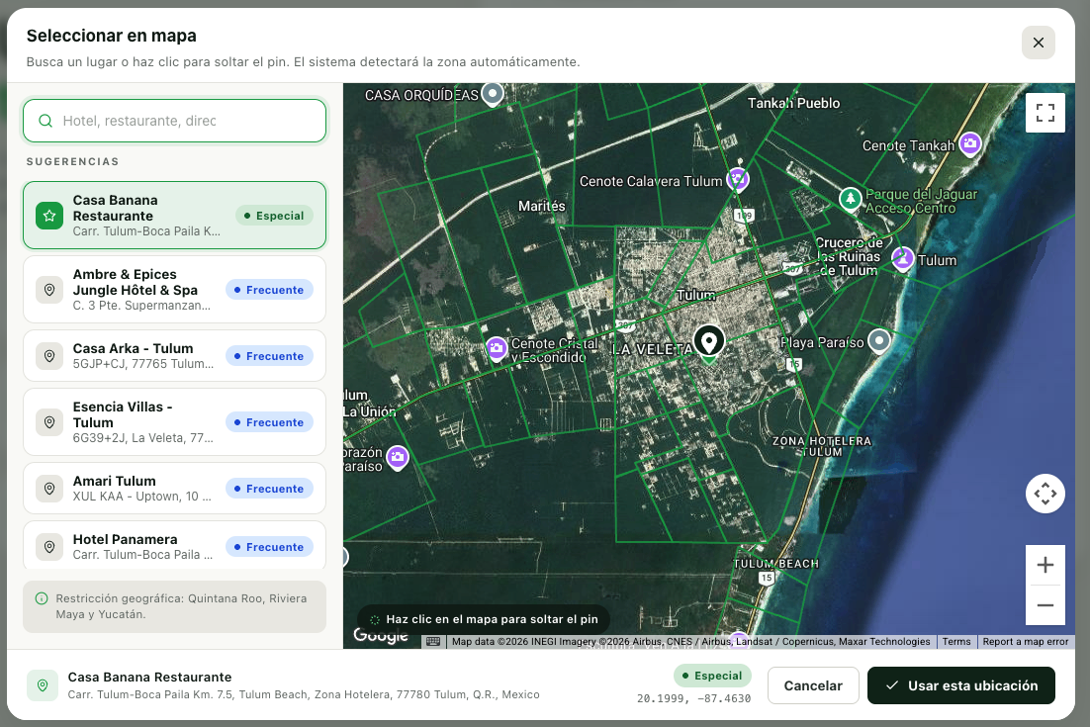Zoom in on the map
1090x727 pixels.
coord(1045,565)
